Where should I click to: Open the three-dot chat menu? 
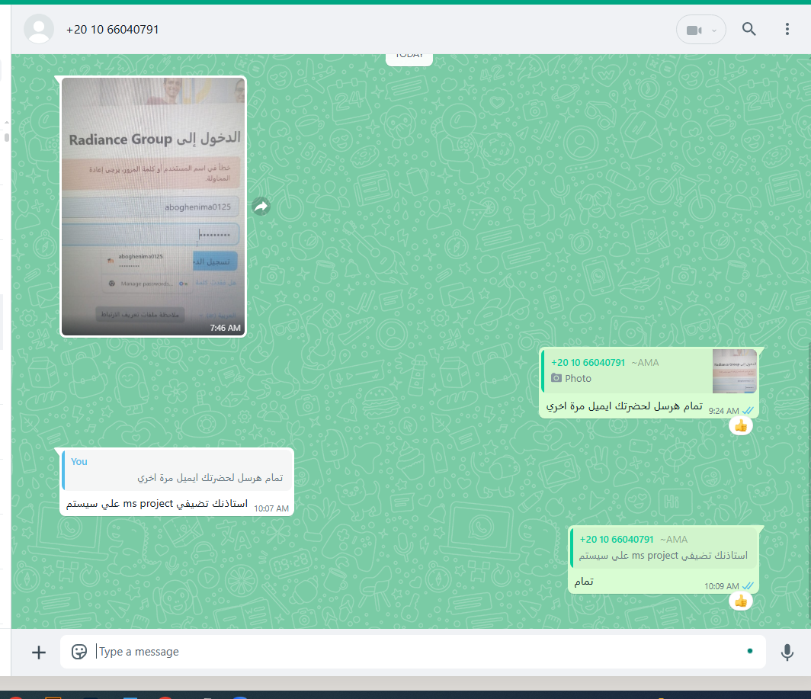pyautogui.click(x=787, y=29)
